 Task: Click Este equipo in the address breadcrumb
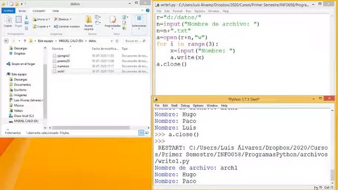pyautogui.click(x=45, y=41)
